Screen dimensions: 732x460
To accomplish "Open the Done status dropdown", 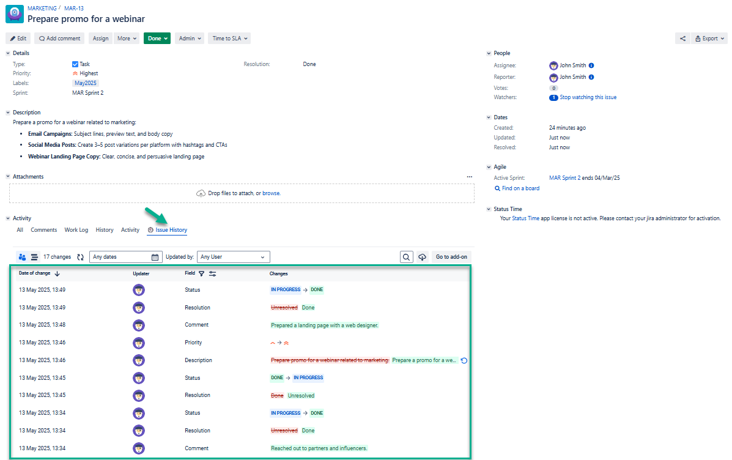I will (x=157, y=38).
